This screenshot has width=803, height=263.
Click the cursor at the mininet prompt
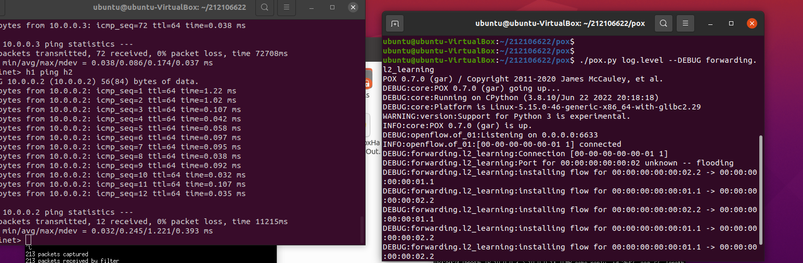28,240
